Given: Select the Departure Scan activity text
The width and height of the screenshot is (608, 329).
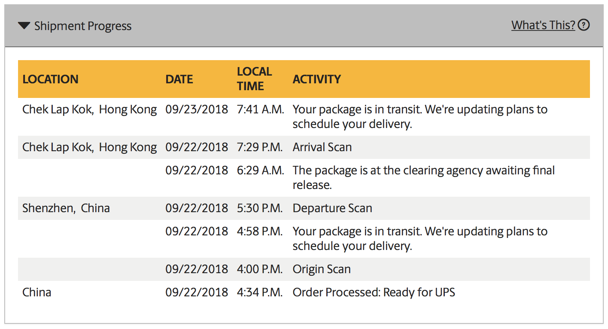Looking at the screenshot, I should pyautogui.click(x=332, y=208).
